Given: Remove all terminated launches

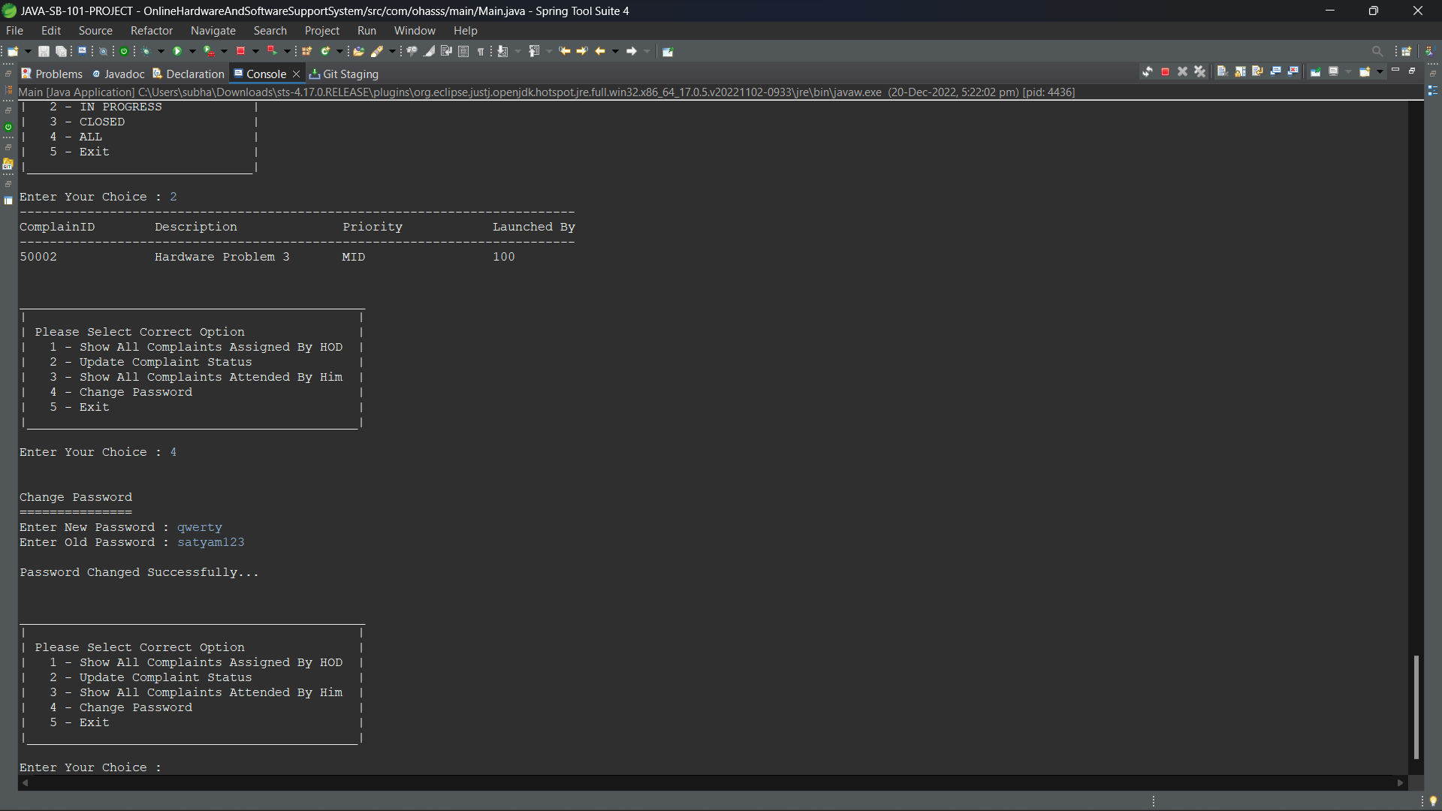Looking at the screenshot, I should tap(1200, 72).
